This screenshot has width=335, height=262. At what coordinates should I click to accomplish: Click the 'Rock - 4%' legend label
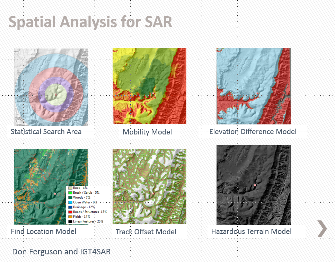click(x=80, y=188)
